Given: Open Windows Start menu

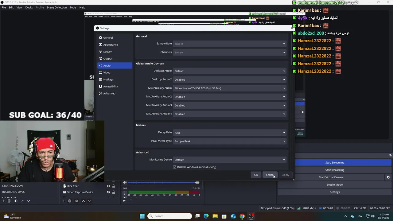Looking at the screenshot, I should pos(142,216).
